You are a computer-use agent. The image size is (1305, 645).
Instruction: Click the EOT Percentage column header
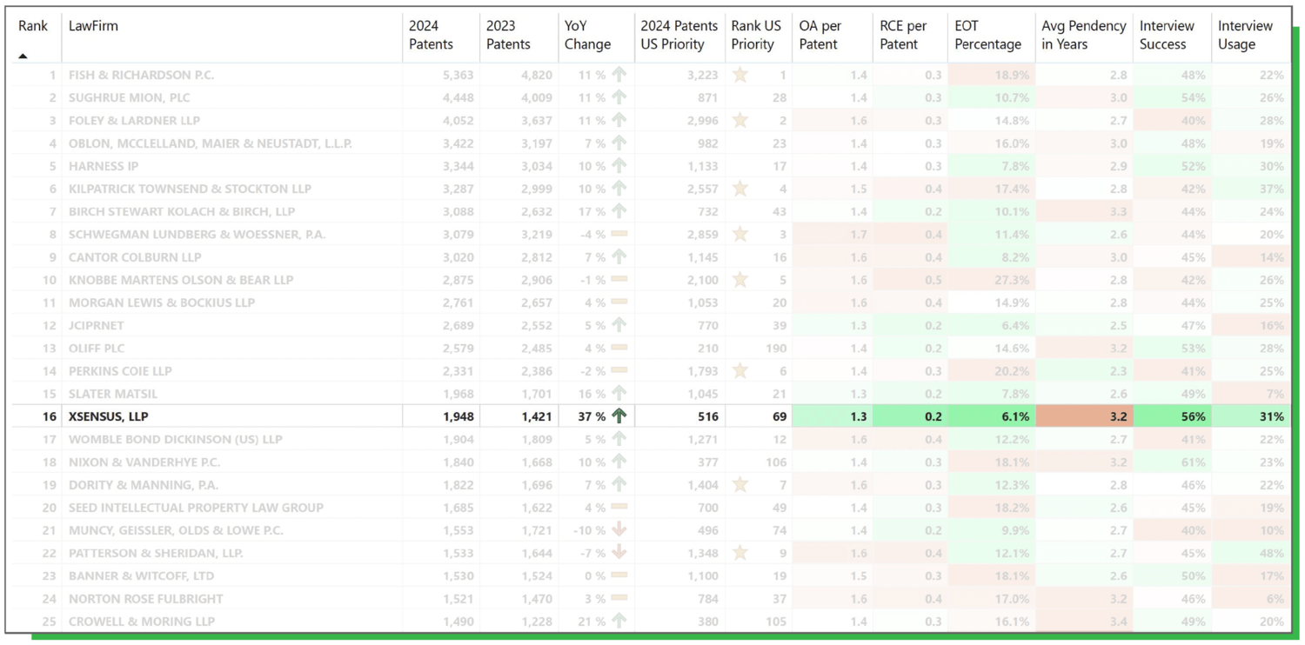[x=987, y=35]
